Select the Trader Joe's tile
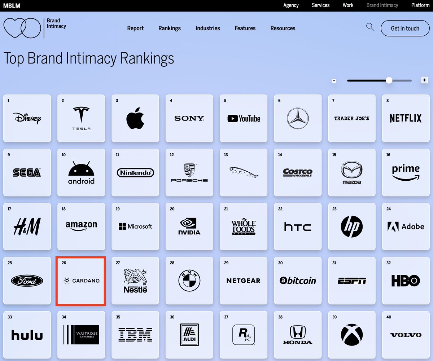The width and height of the screenshot is (433, 361). tap(352, 118)
